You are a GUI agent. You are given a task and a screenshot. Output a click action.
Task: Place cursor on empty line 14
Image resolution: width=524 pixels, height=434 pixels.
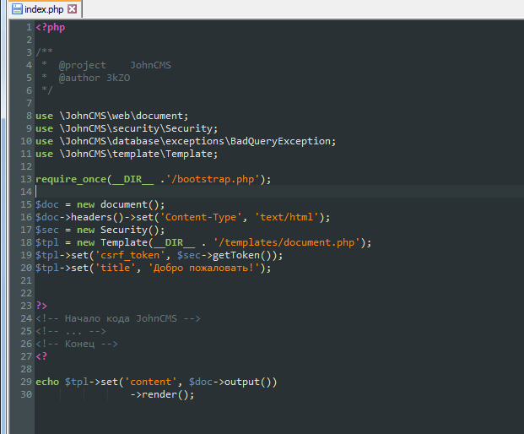tap(279, 192)
